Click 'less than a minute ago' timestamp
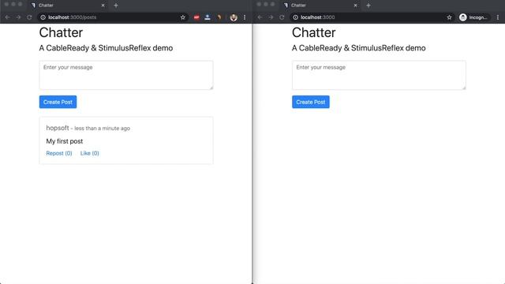 [x=102, y=128]
